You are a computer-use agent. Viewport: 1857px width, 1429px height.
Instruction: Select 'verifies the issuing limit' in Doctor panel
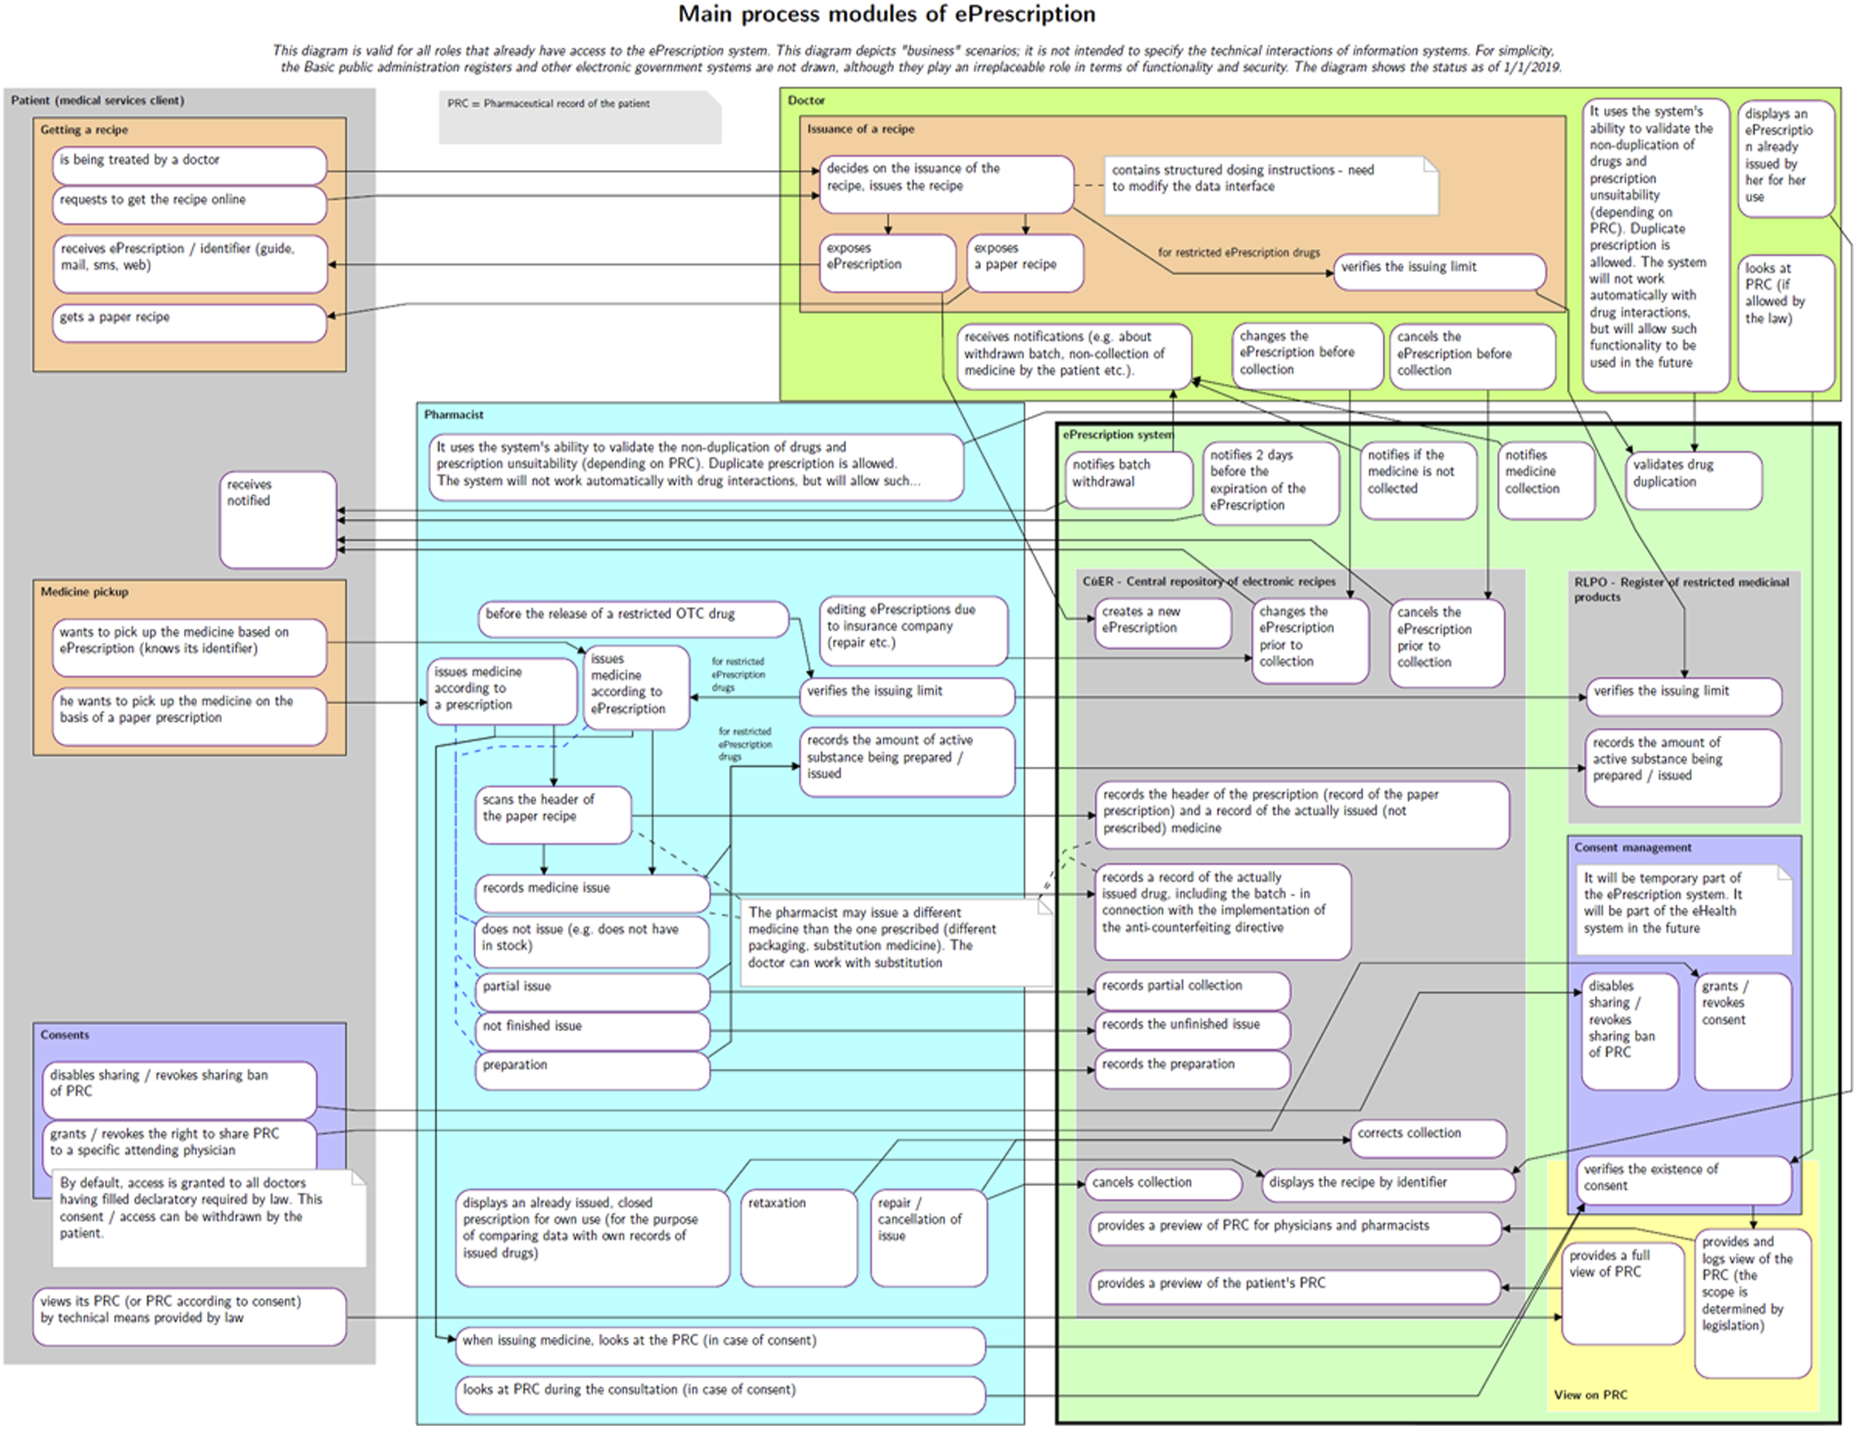[x=1438, y=272]
